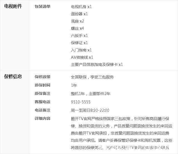Image resolution: width=178 pixels, height=154 pixels.
Task: Click the 详细内容 label
Action: (x=43, y=119)
